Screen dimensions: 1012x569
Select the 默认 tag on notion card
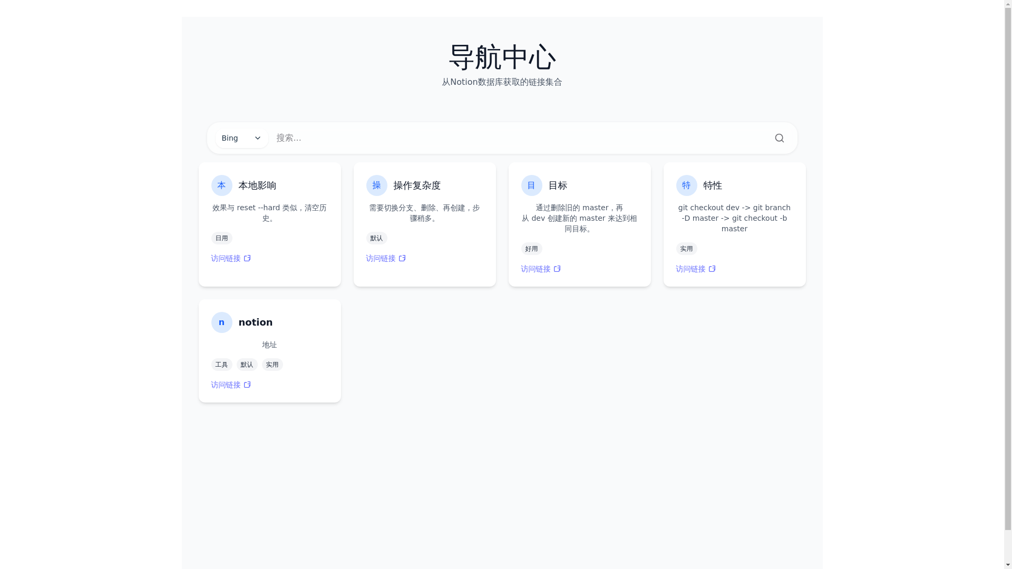coord(247,365)
